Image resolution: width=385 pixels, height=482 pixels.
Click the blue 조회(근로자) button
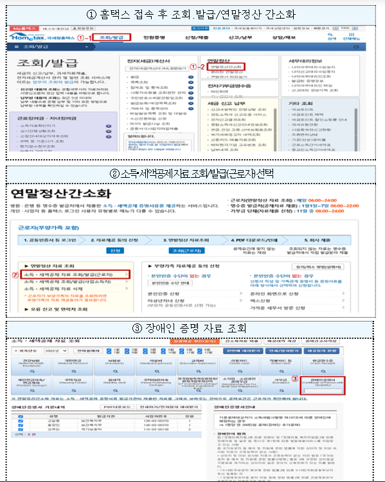(x=187, y=250)
